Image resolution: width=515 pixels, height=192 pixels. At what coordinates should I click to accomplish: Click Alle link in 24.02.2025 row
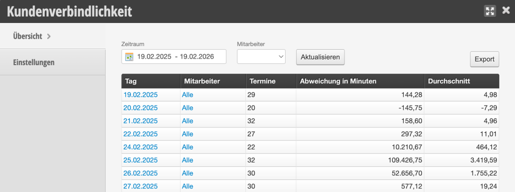pos(188,147)
